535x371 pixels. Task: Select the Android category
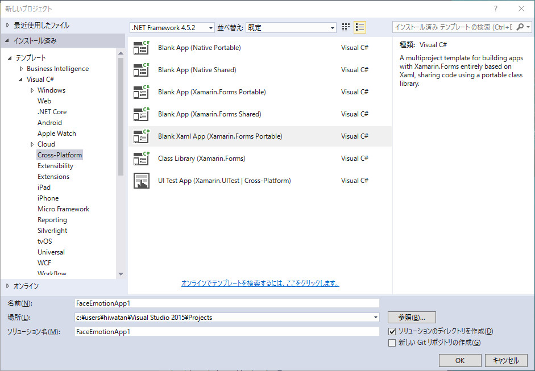coord(49,123)
